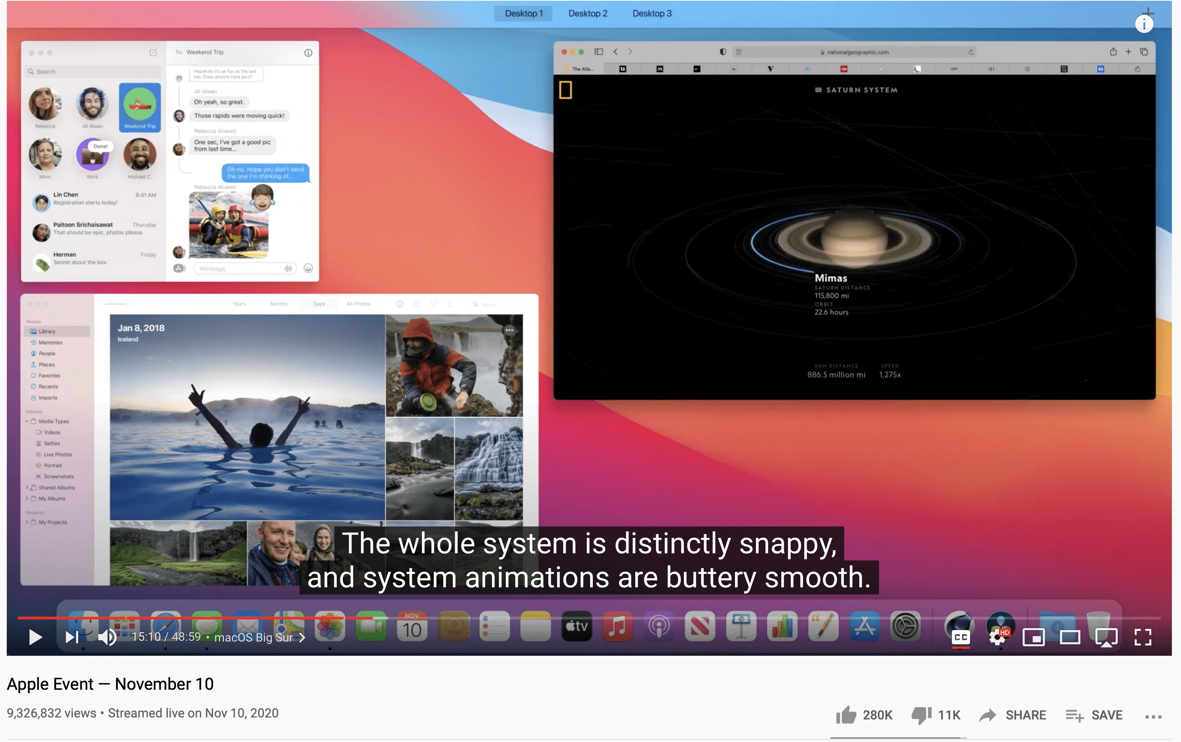The height and width of the screenshot is (742, 1181).
Task: Click the National Geographic yellow logo
Action: [566, 90]
